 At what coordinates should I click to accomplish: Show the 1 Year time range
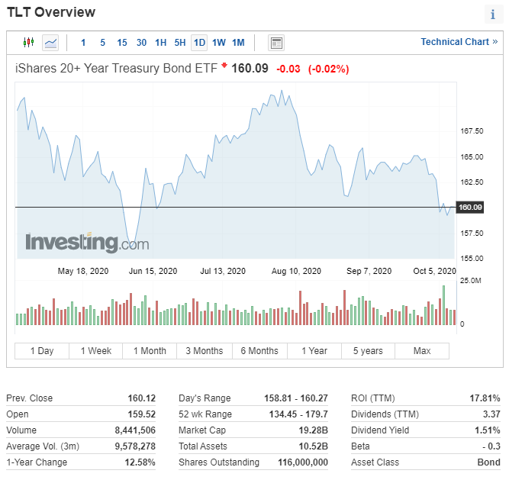click(314, 351)
